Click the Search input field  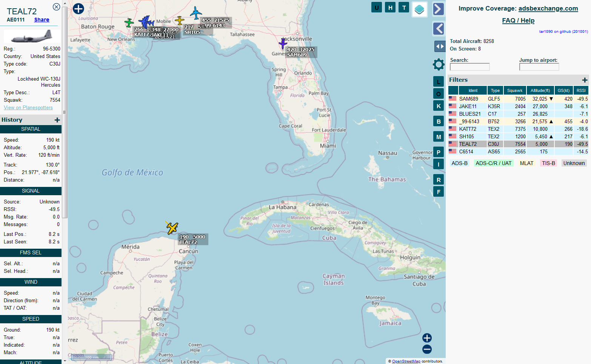[469, 67]
